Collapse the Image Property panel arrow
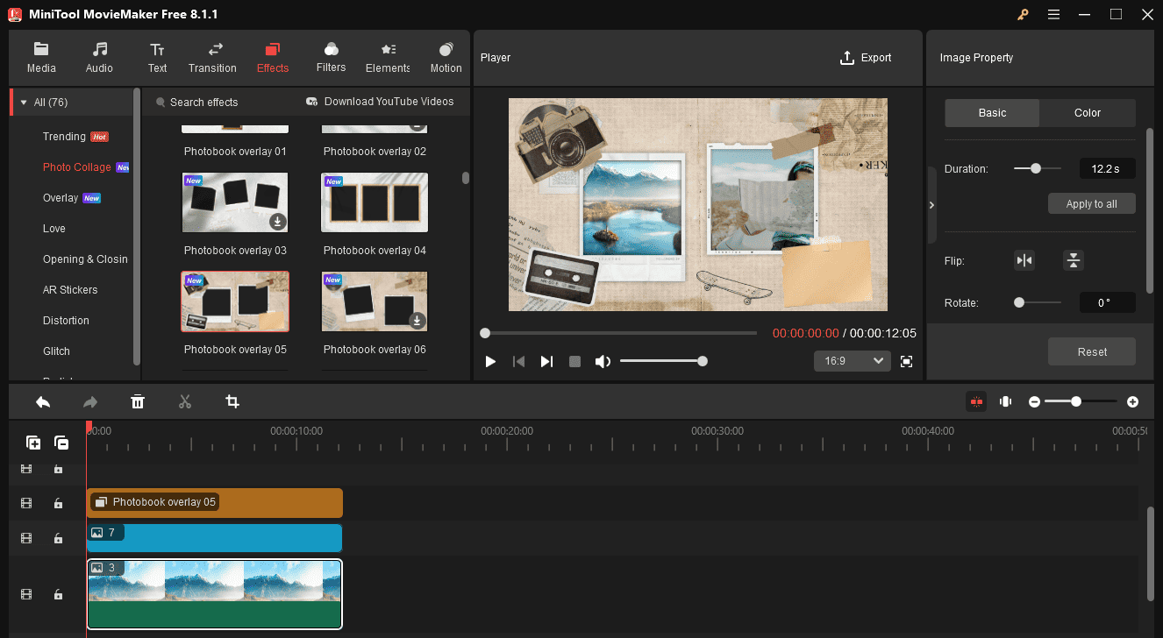Viewport: 1163px width, 638px height. coord(931,204)
